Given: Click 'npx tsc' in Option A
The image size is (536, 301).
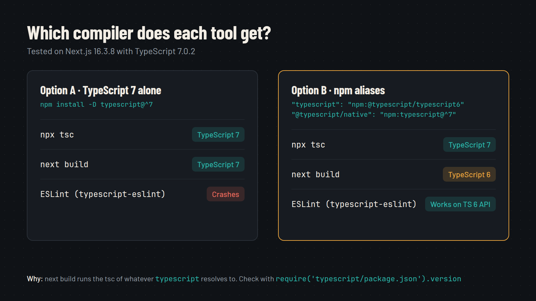Looking at the screenshot, I should [57, 135].
